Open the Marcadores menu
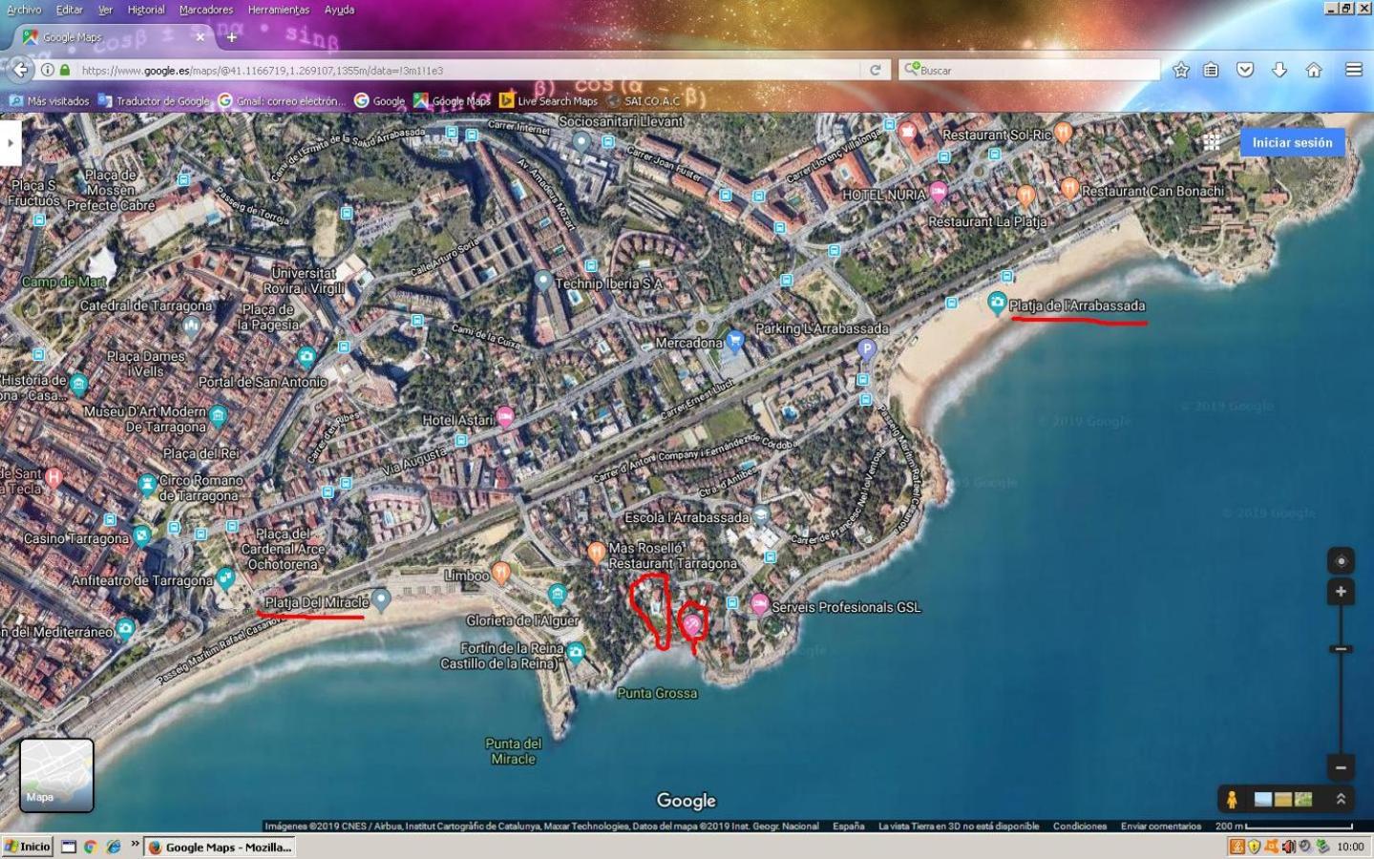Viewport: 1374px width, 859px height. point(206,10)
